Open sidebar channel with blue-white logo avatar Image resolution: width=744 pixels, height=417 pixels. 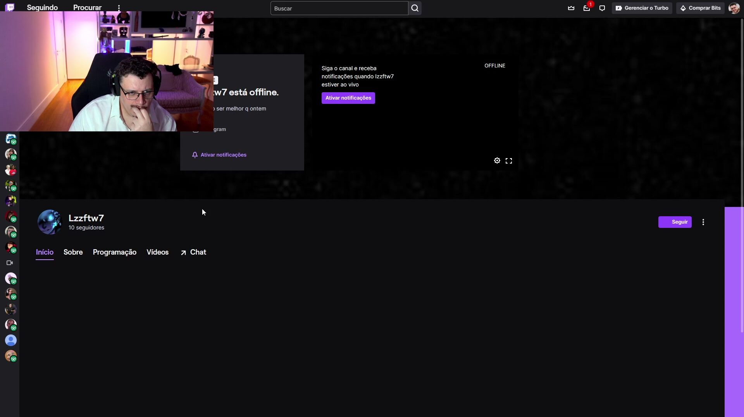pos(11,139)
